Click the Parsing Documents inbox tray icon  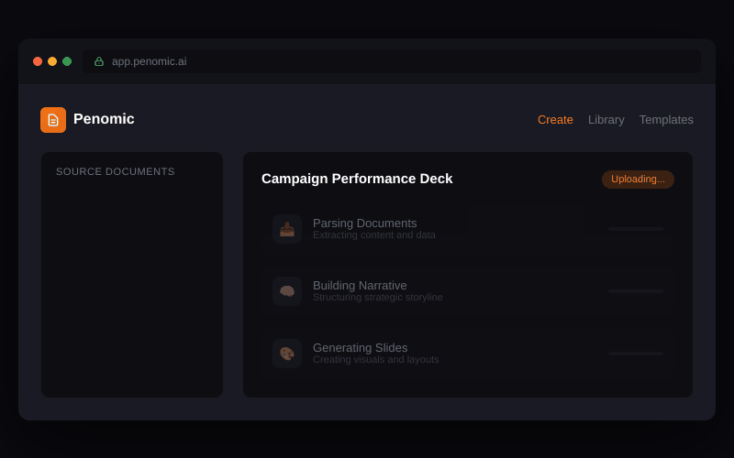pyautogui.click(x=287, y=229)
